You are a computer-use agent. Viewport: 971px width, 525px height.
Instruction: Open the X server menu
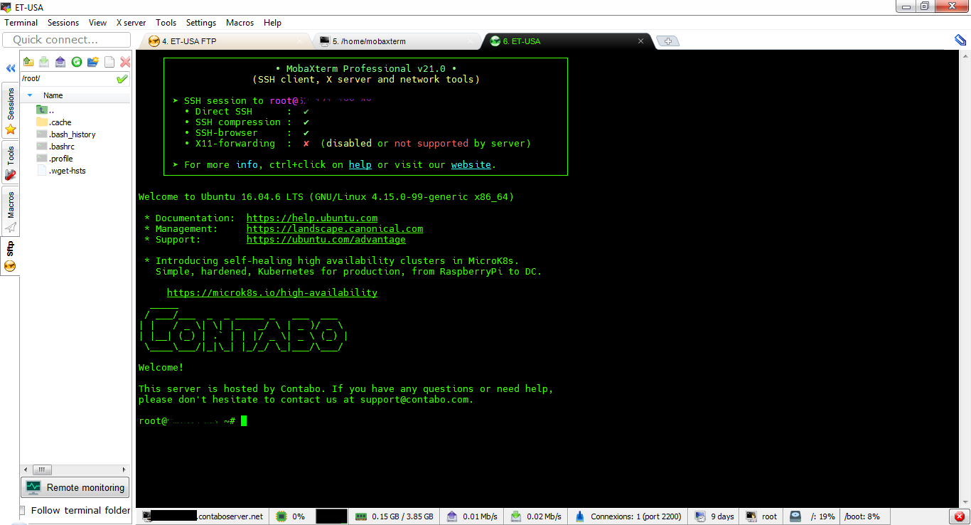coord(132,23)
